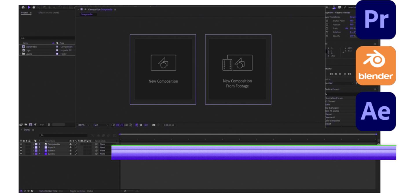The height and width of the screenshot is (193, 399).
Task: Click the reset exposure icon
Action: click(141, 125)
